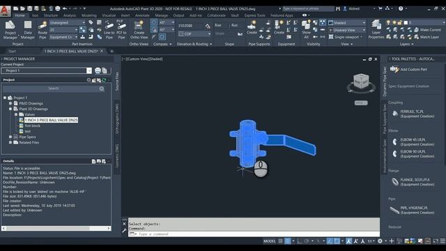This screenshot has width=446, height=251.
Task: Switch to the Collaborate ribbon tab
Action: pyautogui.click(x=216, y=15)
